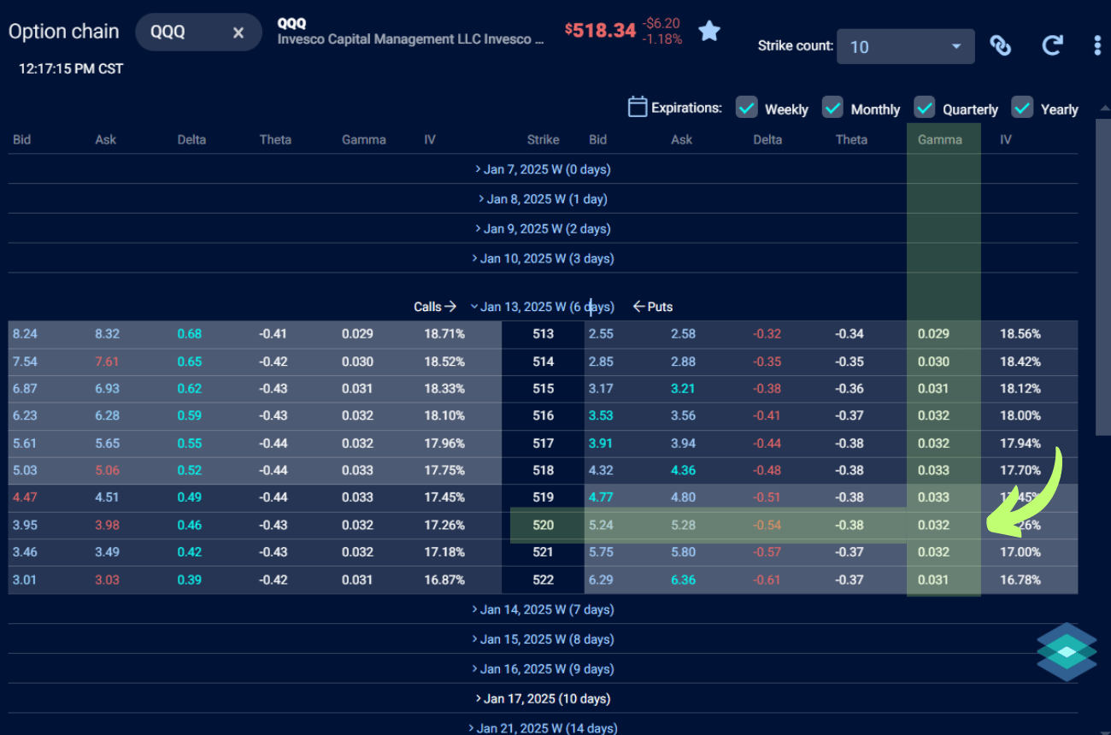Collapse Jan 13, 2025 W expiration
Screen dimensions: 1111x735
pos(543,307)
